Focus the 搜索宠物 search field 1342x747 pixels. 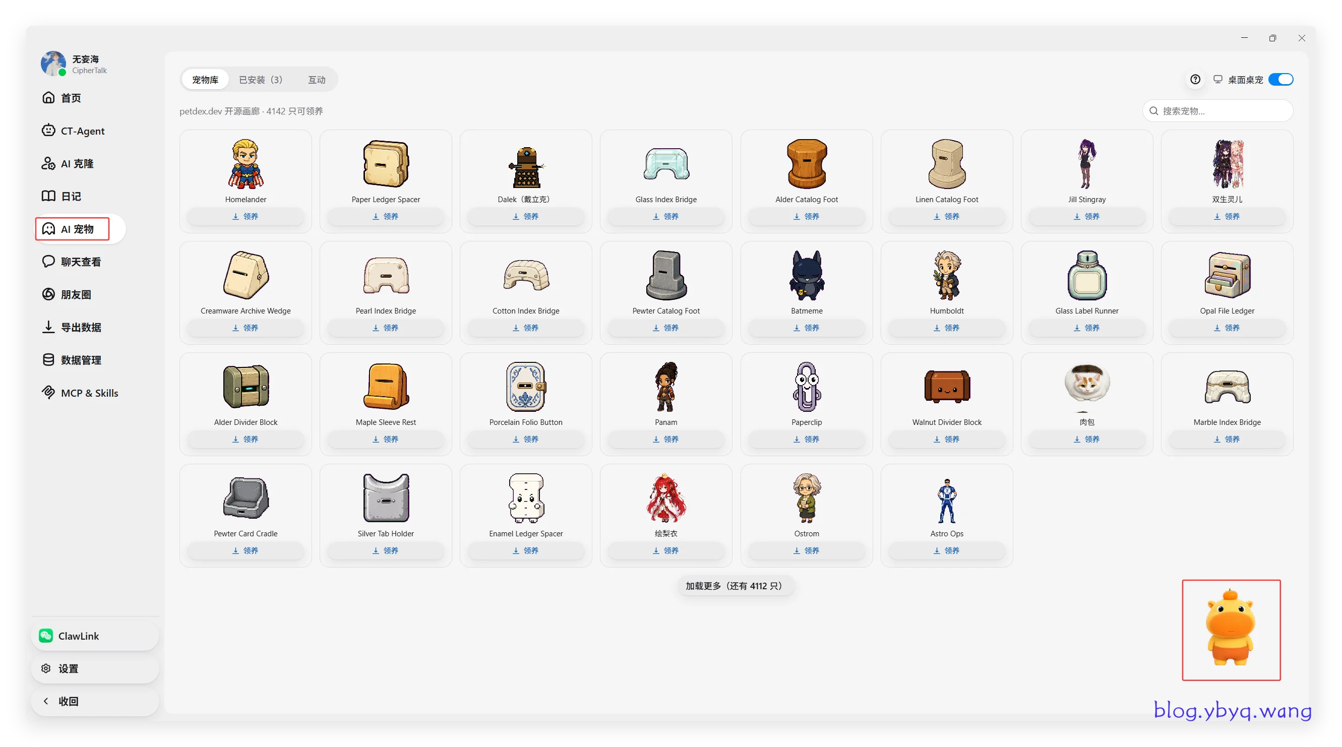1218,111
